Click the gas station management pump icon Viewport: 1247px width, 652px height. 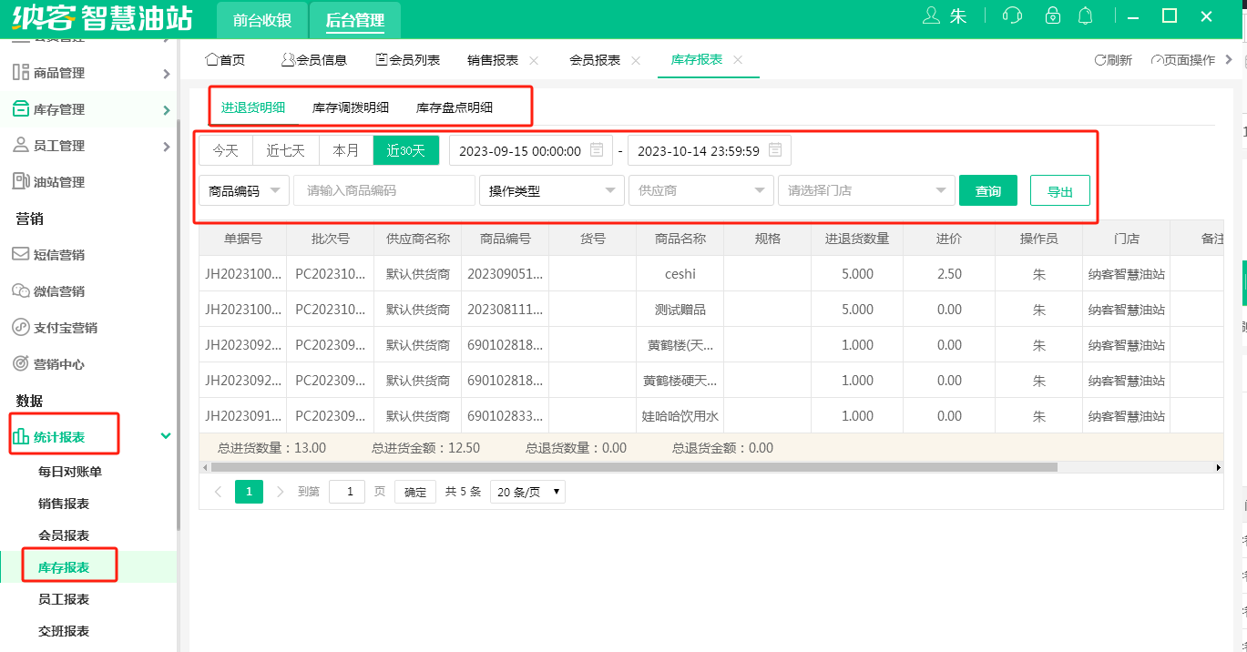click(21, 182)
